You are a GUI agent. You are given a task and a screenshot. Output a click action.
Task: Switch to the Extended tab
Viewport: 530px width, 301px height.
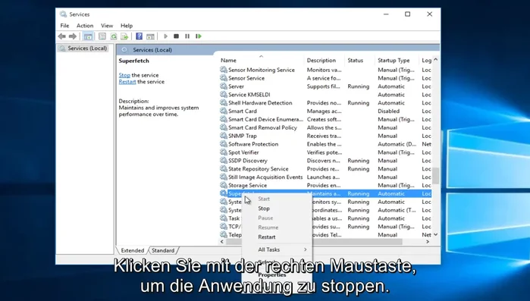pyautogui.click(x=133, y=250)
